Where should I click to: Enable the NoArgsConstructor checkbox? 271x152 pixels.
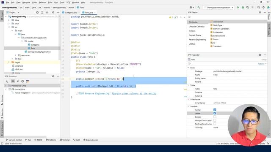click(215, 124)
